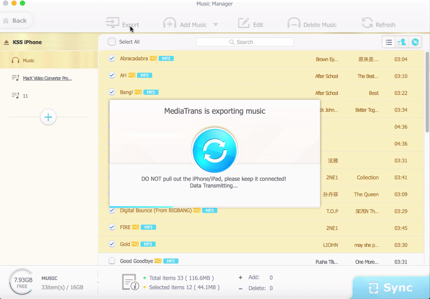Click the Add Music headphone icon
The height and width of the screenshot is (299, 430).
click(x=170, y=23)
